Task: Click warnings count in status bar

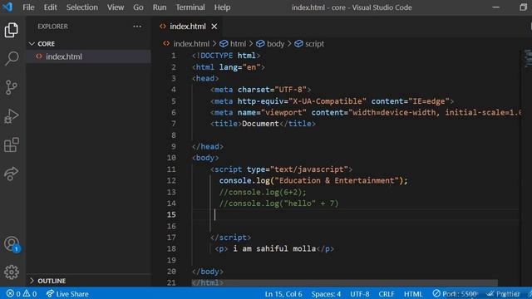Action: (x=30, y=293)
